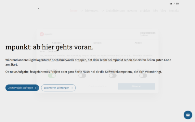Open the mail contact floating button
This screenshot has height=122, width=195.
(x=188, y=115)
